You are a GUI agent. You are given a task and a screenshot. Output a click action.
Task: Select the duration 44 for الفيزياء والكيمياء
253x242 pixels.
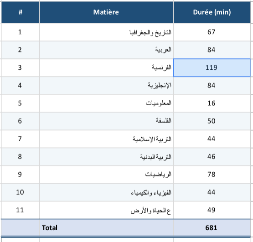[212, 192]
